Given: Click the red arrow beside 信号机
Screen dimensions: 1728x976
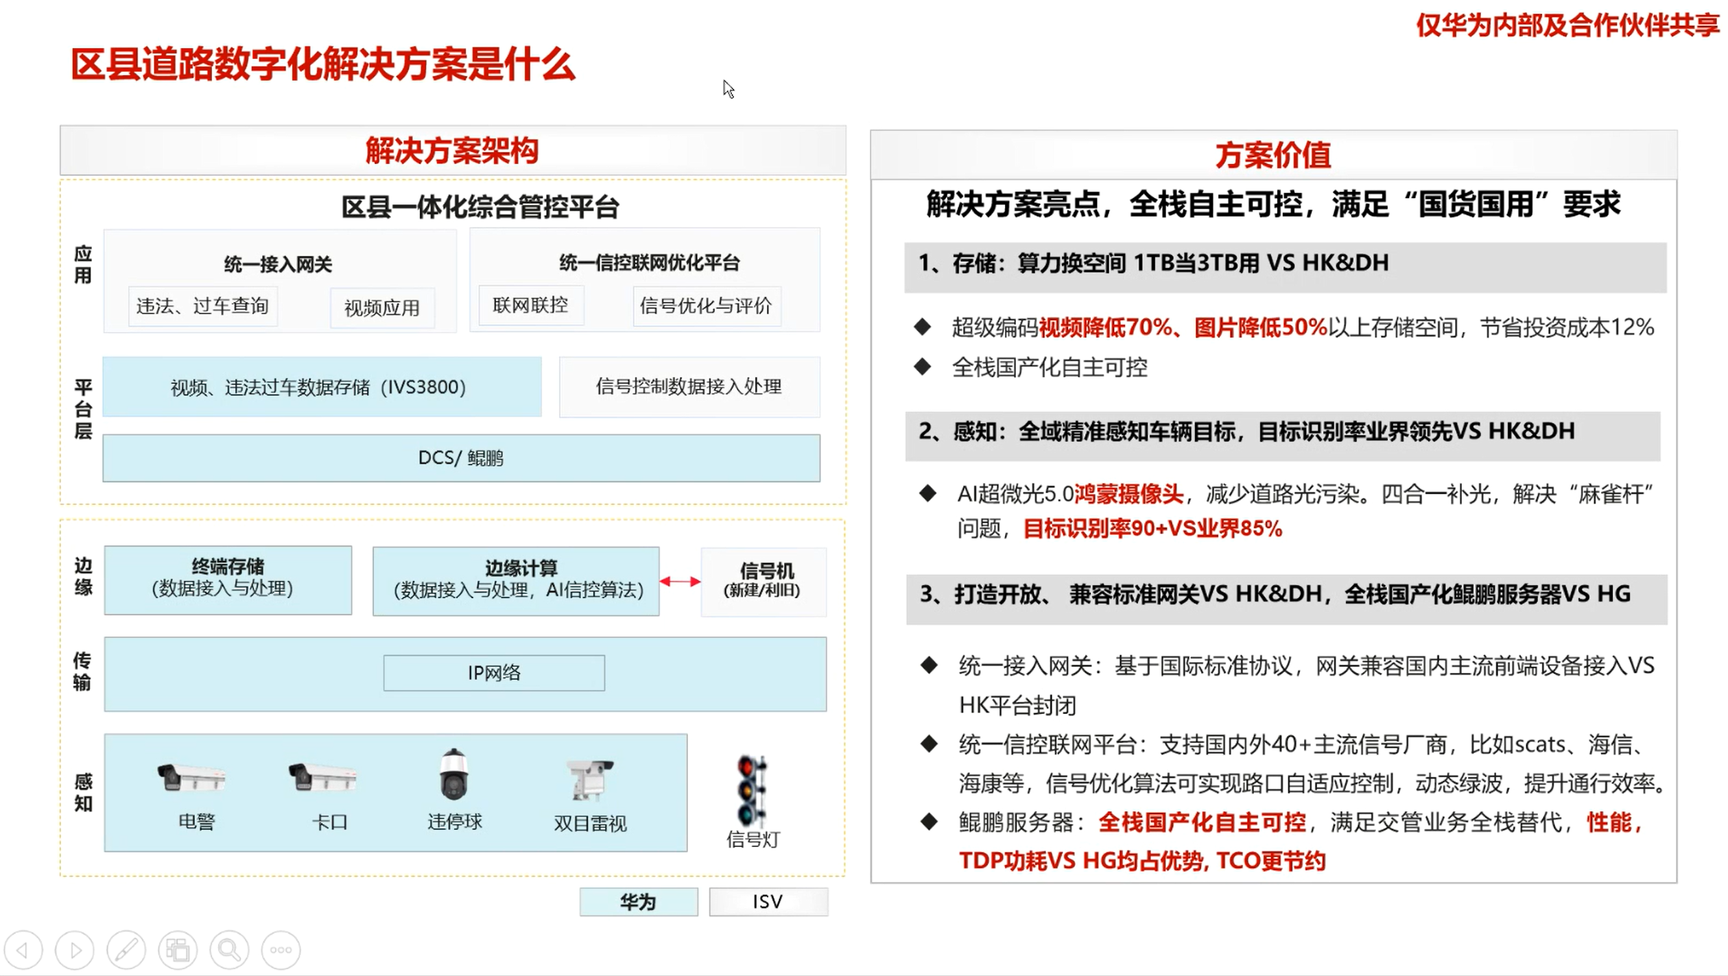Looking at the screenshot, I should [x=680, y=582].
